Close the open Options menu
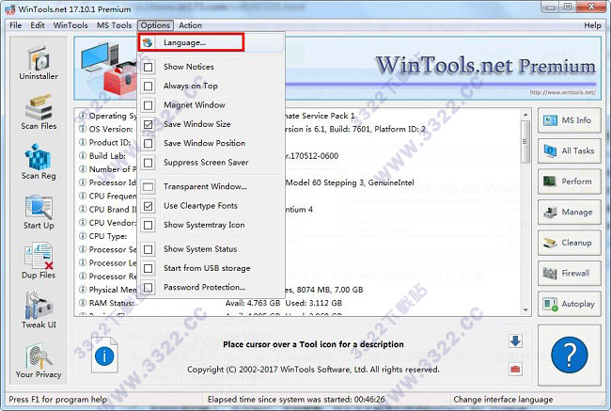Viewport: 611px width, 411px height. coord(155,25)
